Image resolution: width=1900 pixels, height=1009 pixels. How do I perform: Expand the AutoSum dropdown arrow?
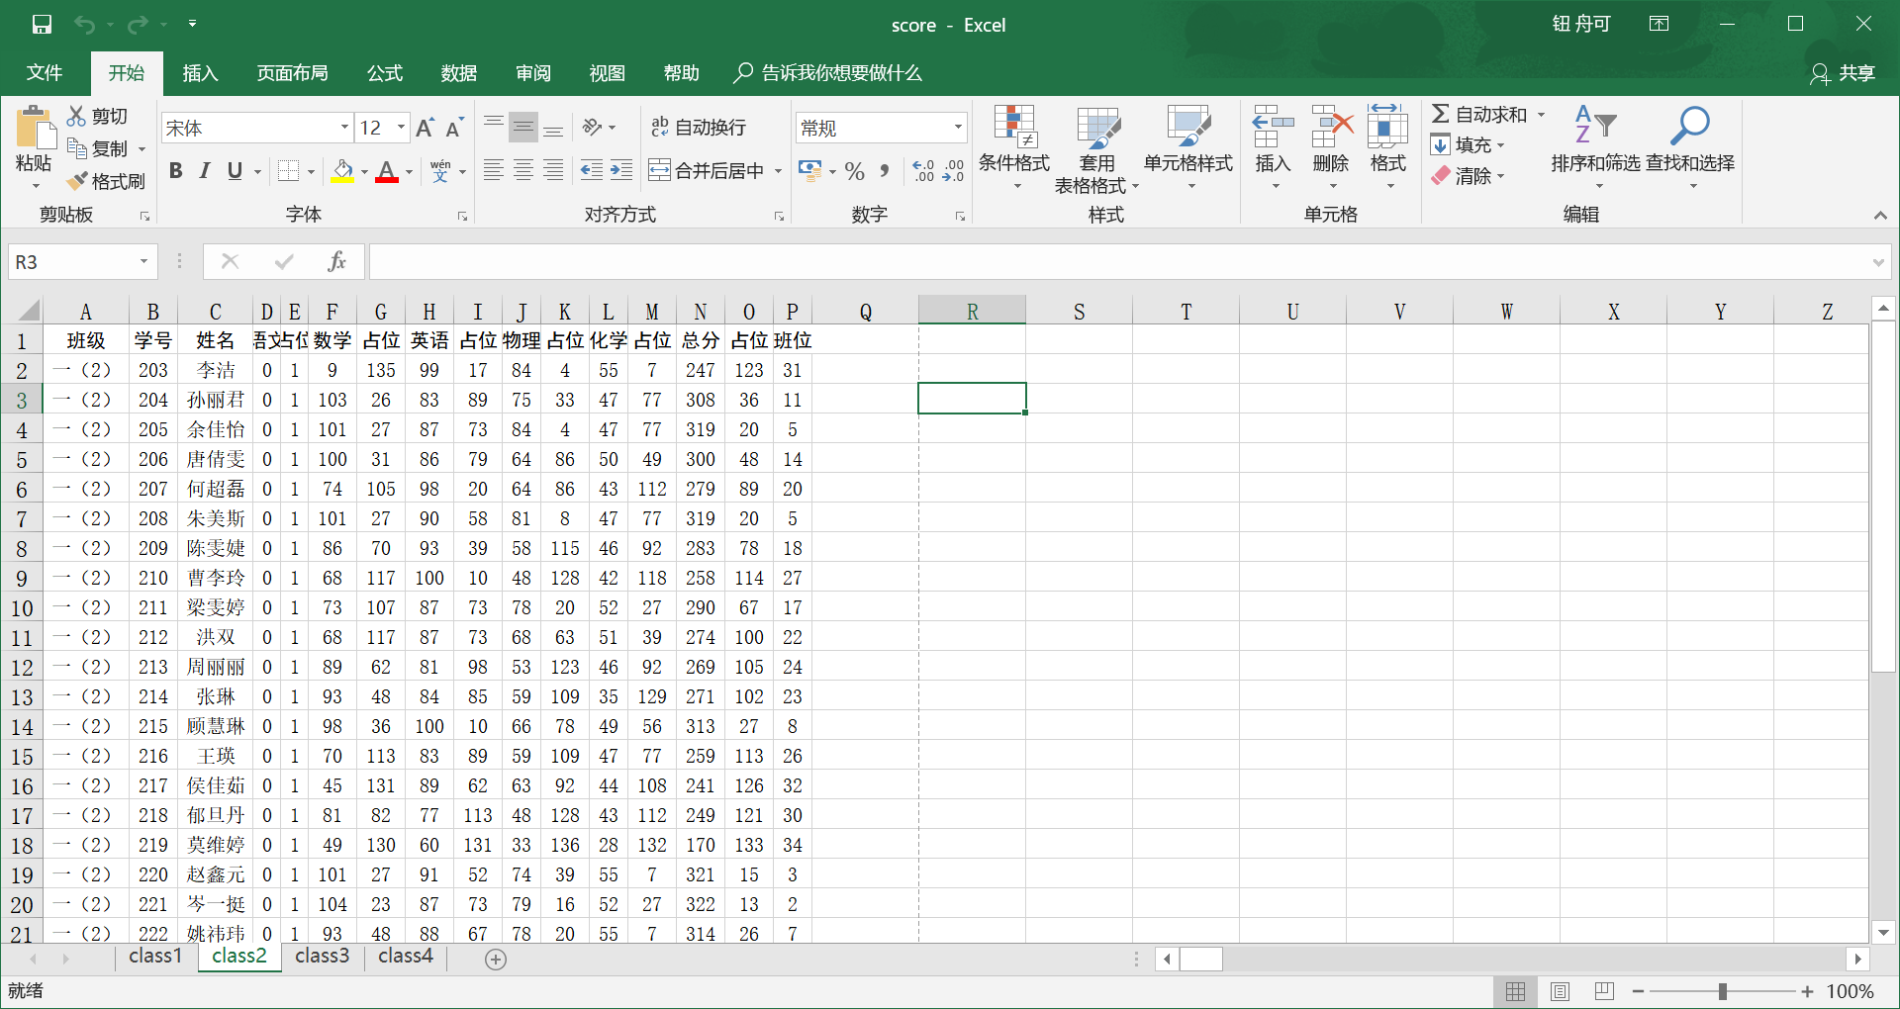(1541, 115)
